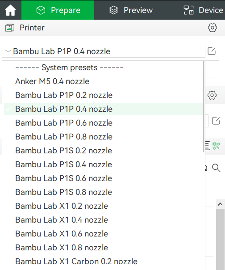
Task: Click the magnifier search icon
Action: click(x=216, y=168)
